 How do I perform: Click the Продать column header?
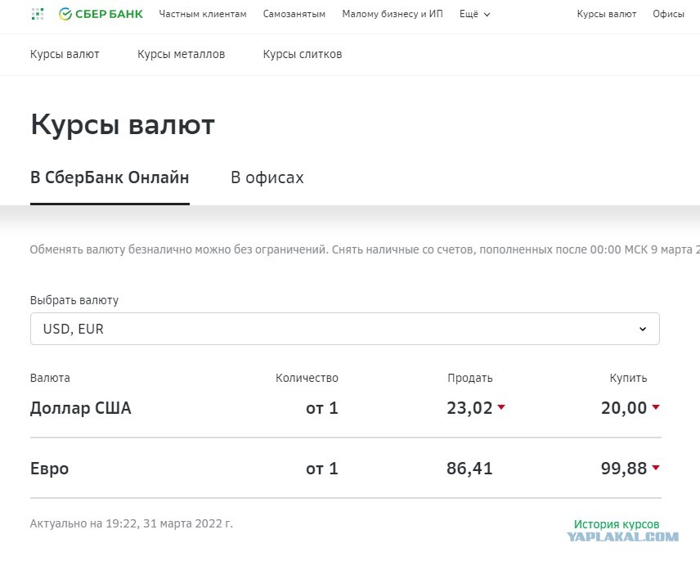[470, 378]
